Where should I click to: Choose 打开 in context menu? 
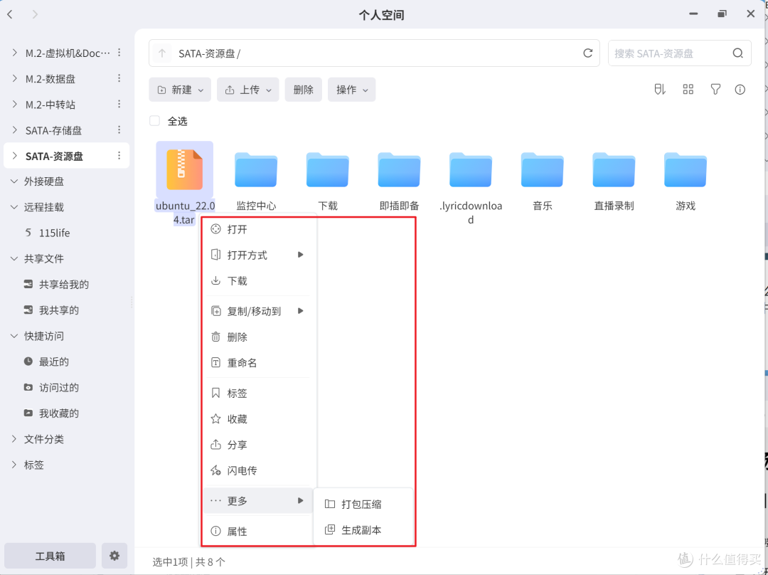click(x=257, y=229)
